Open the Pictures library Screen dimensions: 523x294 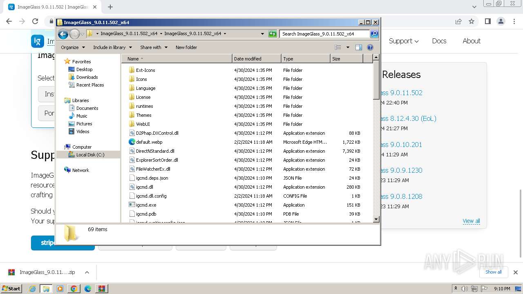[84, 124]
